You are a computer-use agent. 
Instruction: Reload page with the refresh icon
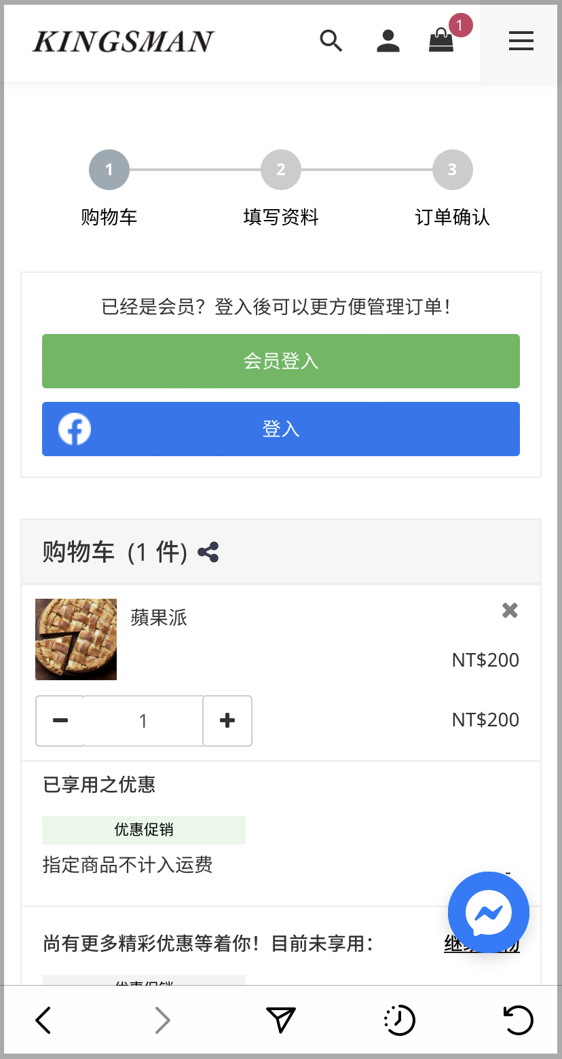tap(519, 1020)
